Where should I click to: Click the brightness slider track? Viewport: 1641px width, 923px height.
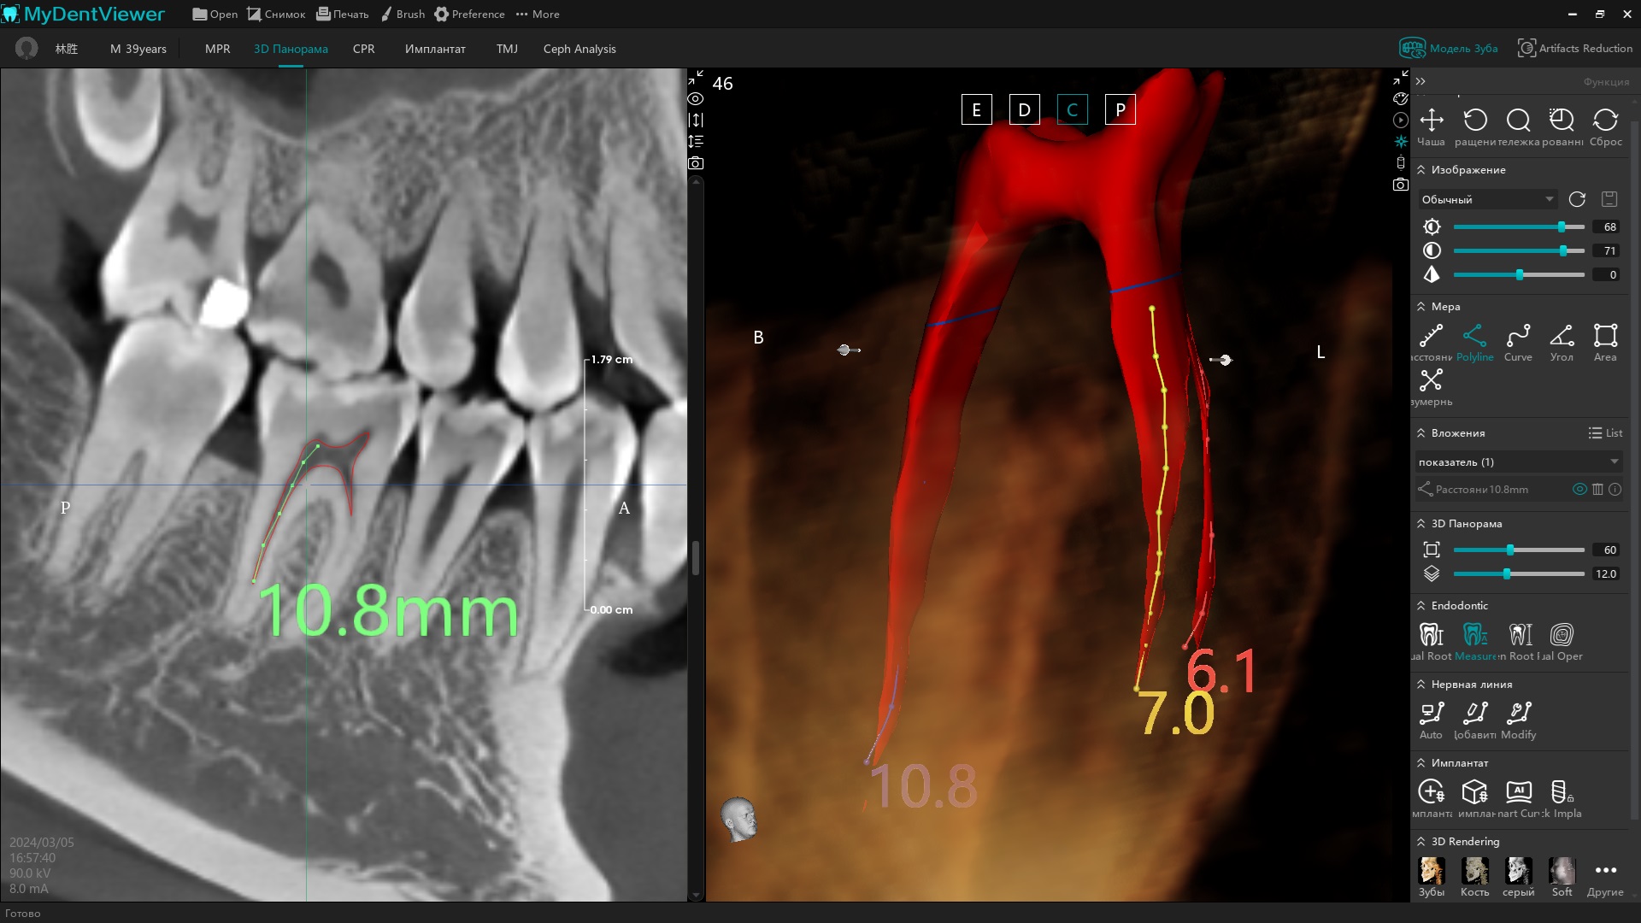1504,226
